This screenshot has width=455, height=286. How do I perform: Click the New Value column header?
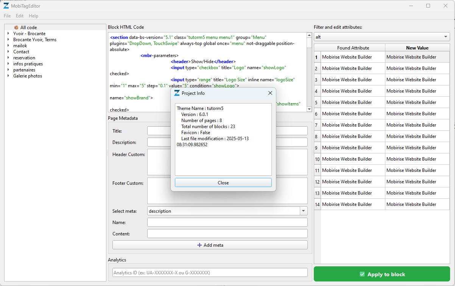417,48
